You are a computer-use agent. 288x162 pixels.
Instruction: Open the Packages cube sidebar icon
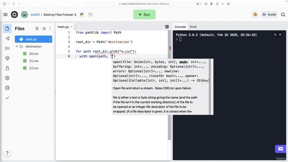tap(7, 58)
